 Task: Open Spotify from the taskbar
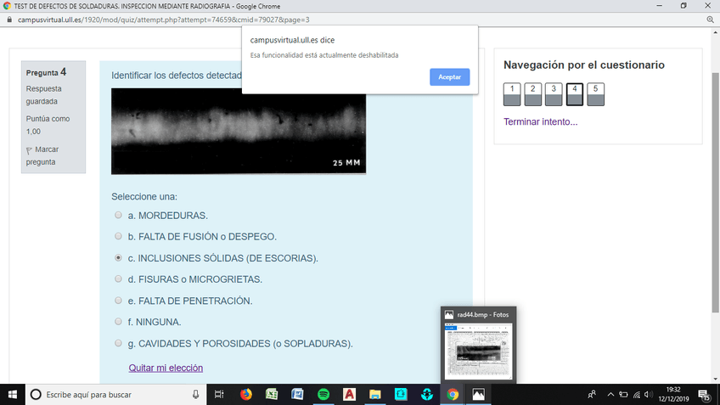(x=323, y=394)
